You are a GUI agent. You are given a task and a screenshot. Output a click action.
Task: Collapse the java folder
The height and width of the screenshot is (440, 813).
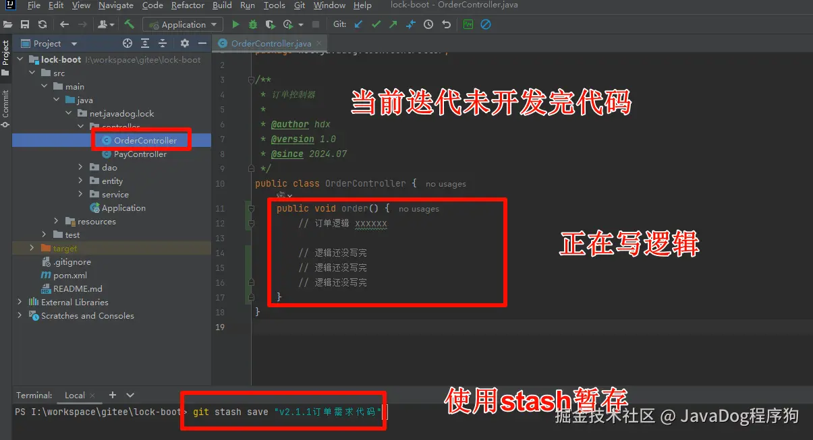tap(56, 100)
